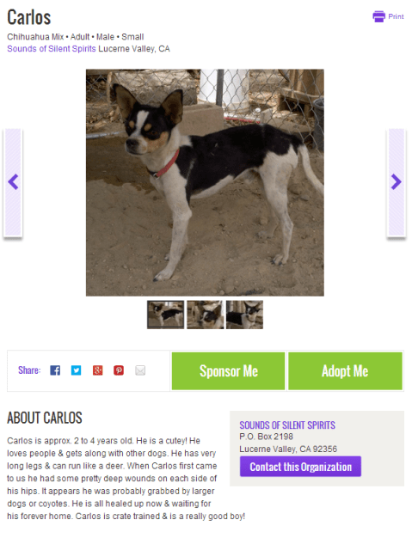Click the Carlos name heading

coord(29,17)
